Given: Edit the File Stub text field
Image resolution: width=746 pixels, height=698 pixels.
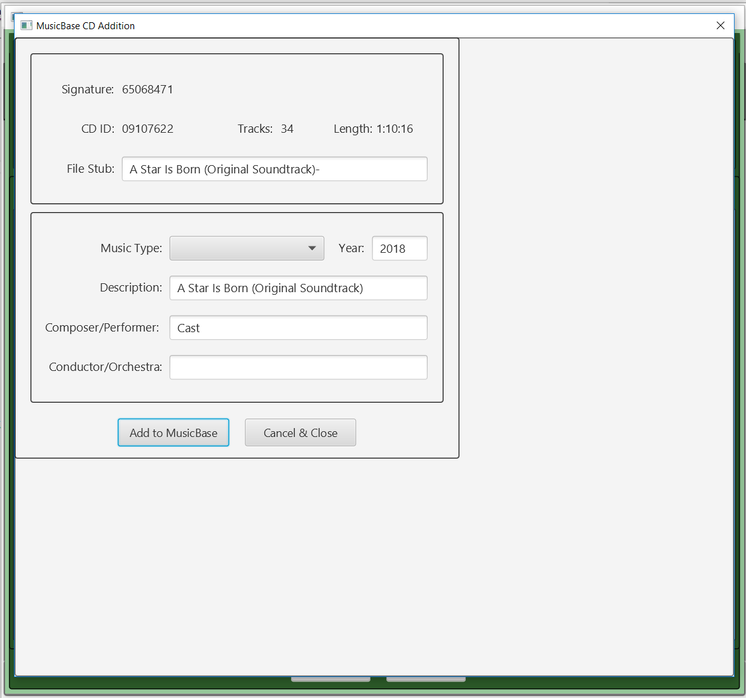Looking at the screenshot, I should [275, 169].
